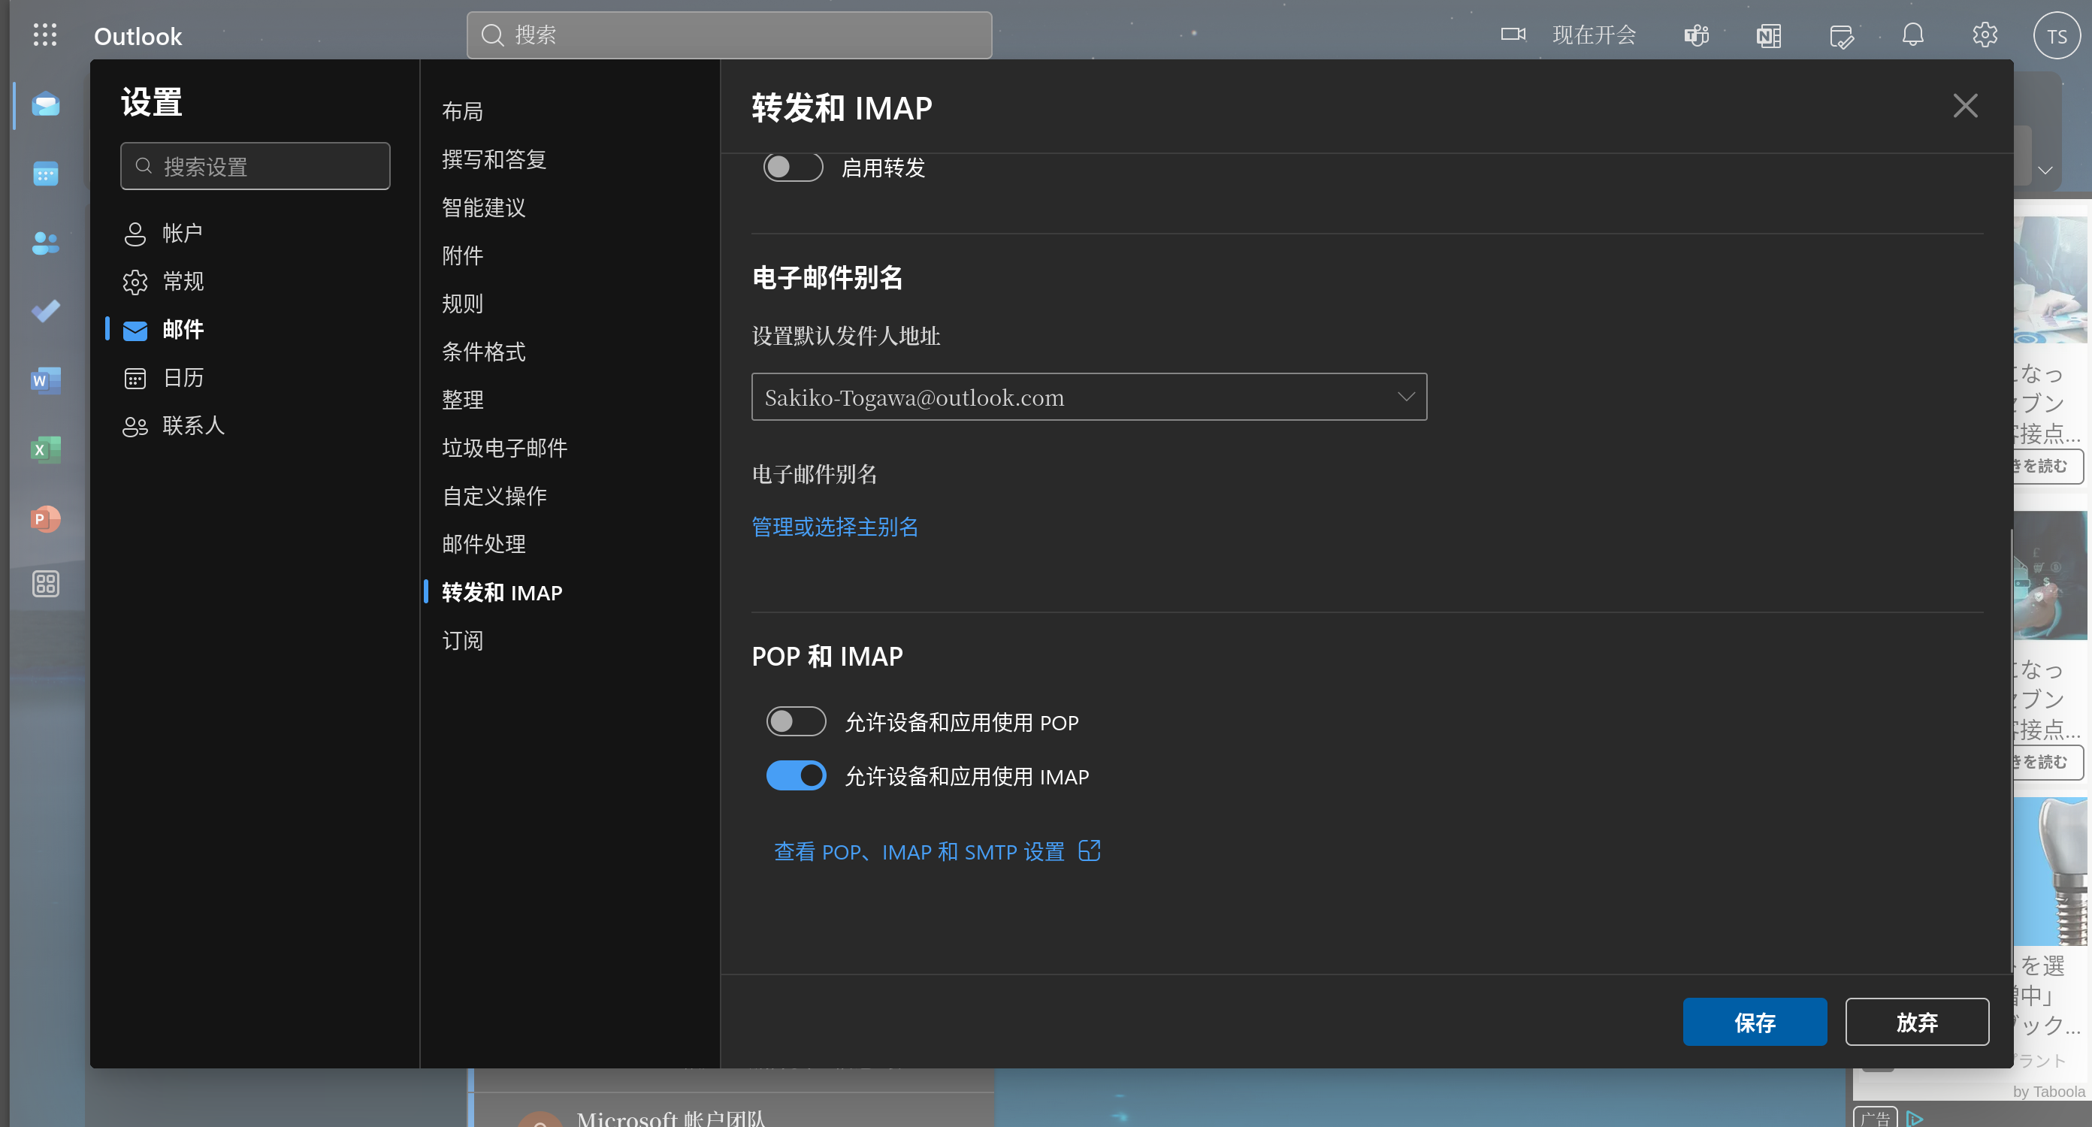Select 联系人 settings category

(255, 425)
